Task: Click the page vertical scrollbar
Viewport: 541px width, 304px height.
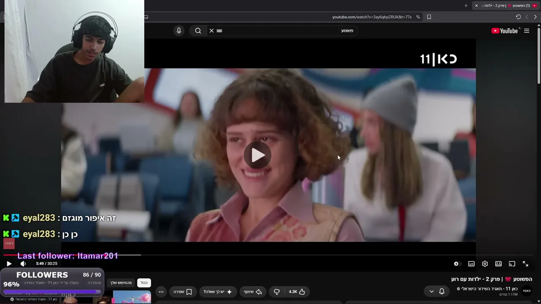Action: tap(538, 55)
